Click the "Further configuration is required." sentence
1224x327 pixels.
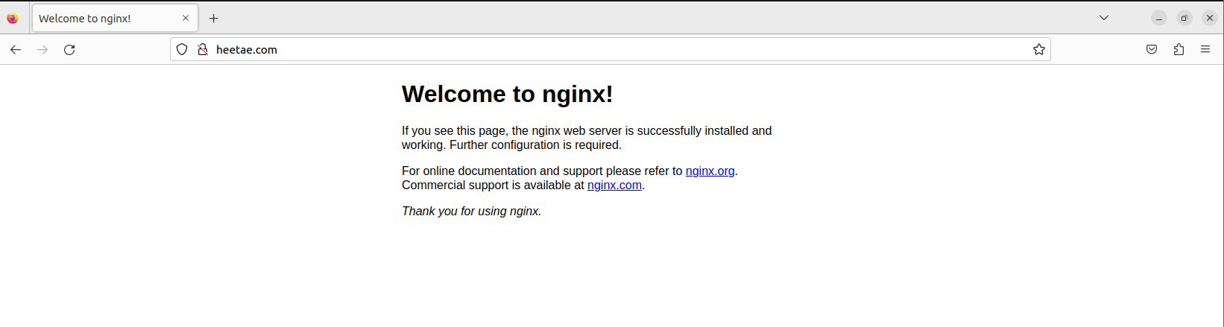tap(535, 145)
